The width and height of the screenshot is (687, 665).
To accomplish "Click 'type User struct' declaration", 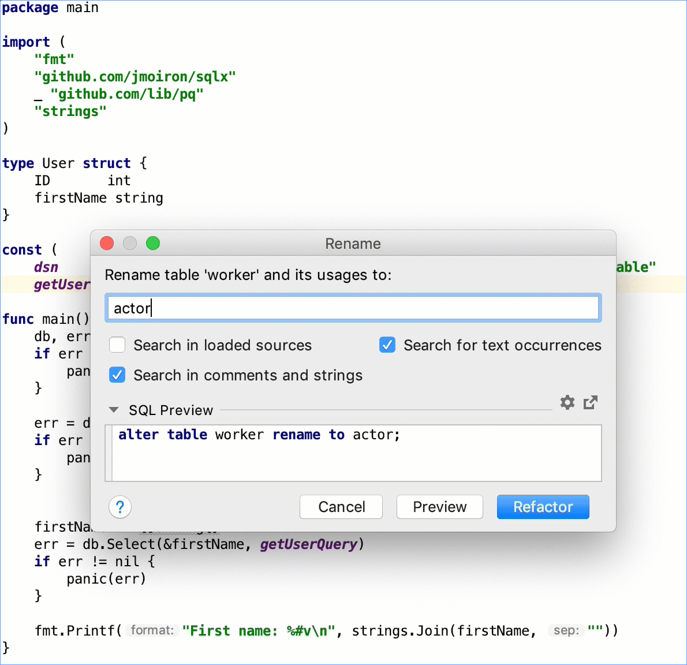I will pos(74,163).
